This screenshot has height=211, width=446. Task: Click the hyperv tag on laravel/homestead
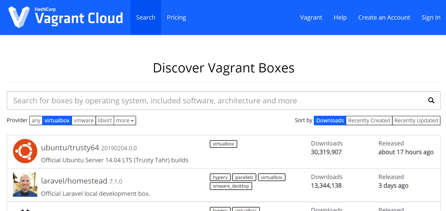coord(220,177)
